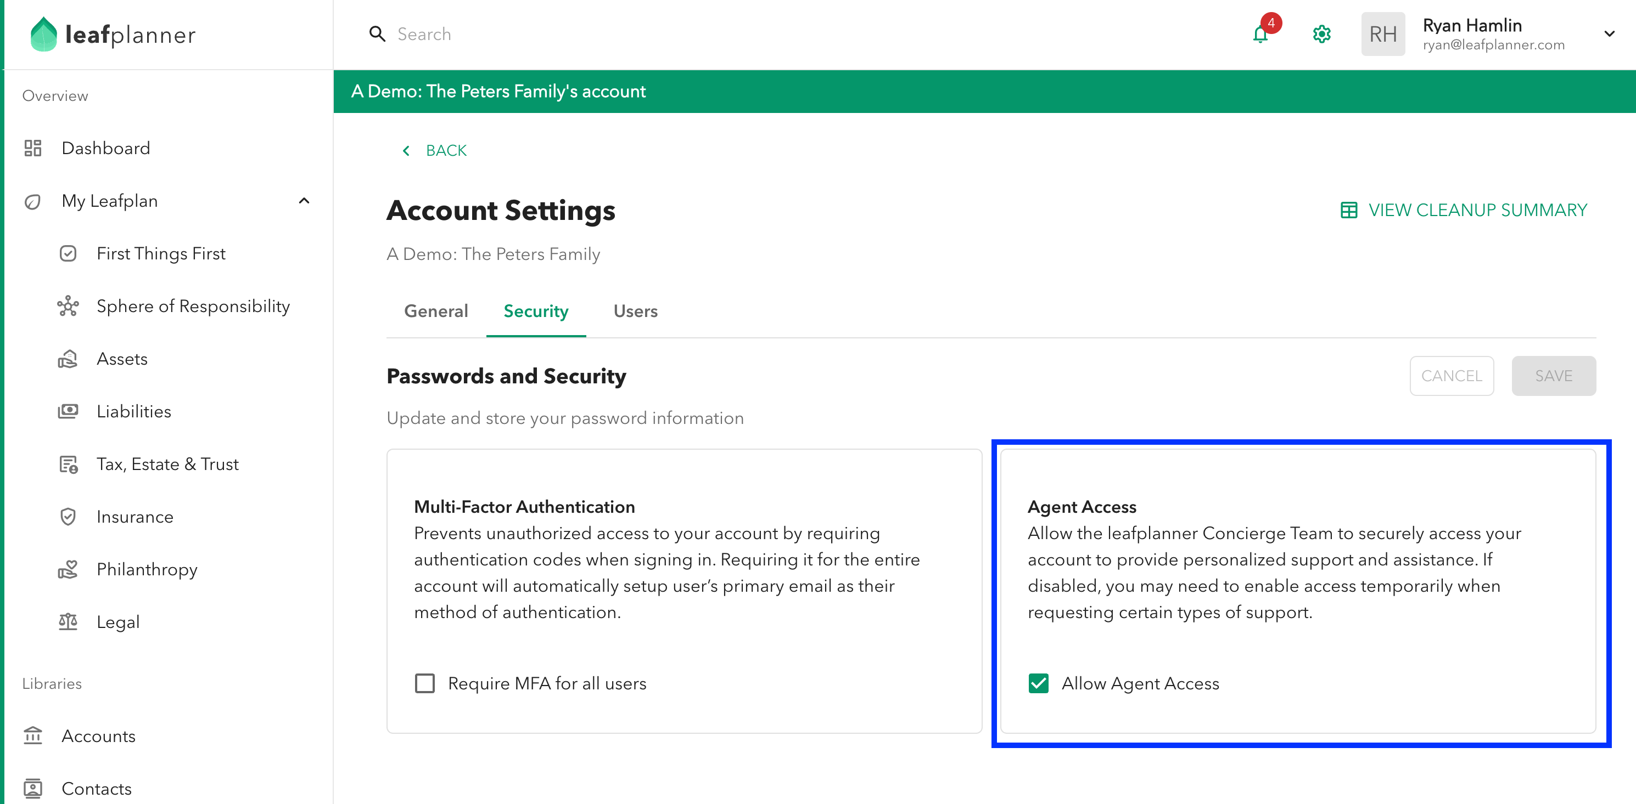The image size is (1636, 804).
Task: Select the Security tab
Action: pyautogui.click(x=536, y=312)
